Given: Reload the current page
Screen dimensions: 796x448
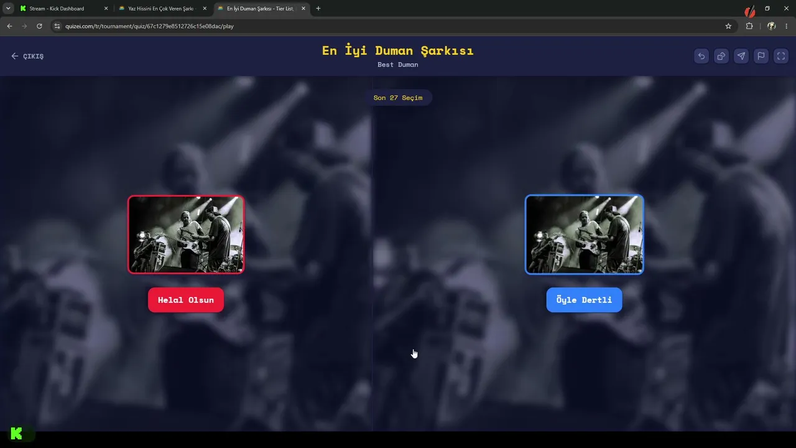Looking at the screenshot, I should (x=39, y=26).
